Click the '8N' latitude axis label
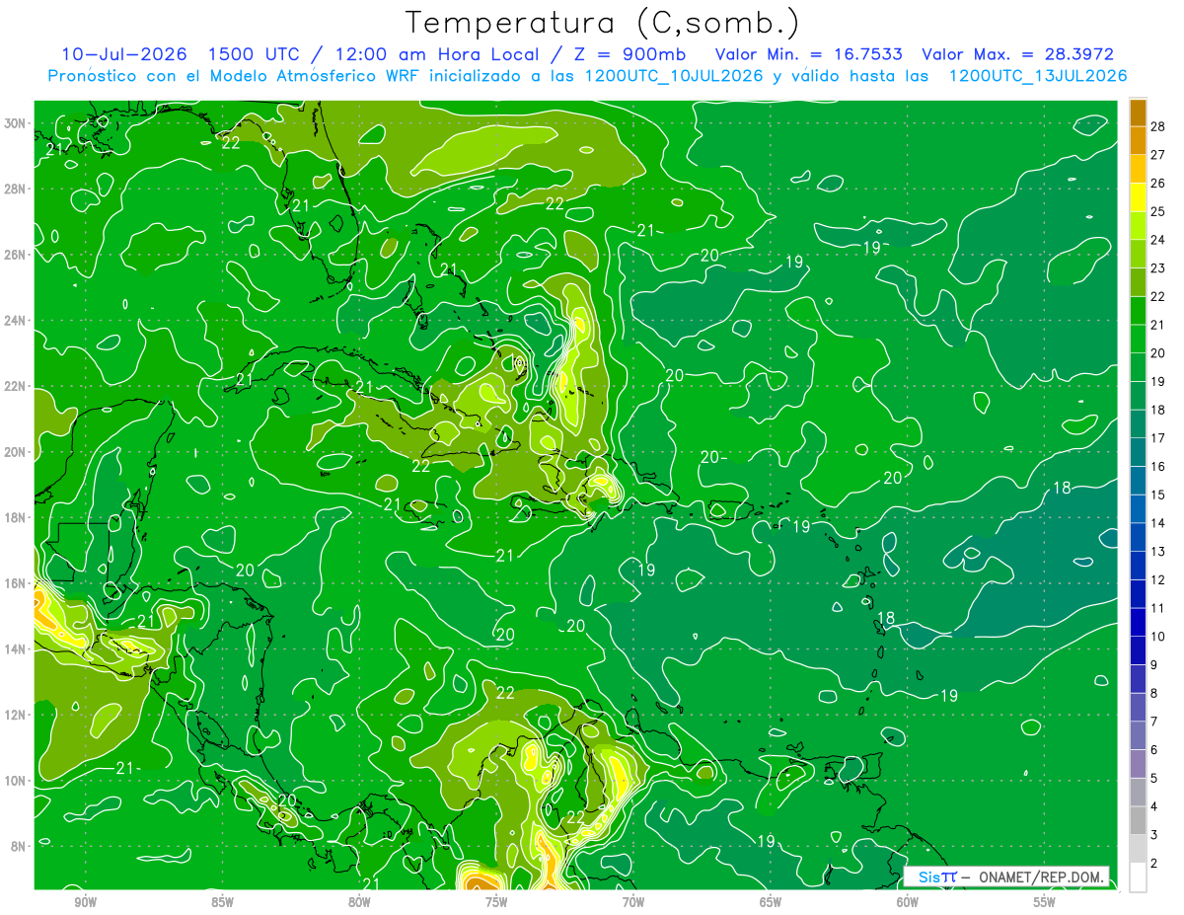This screenshot has height=915, width=1184. (x=19, y=846)
